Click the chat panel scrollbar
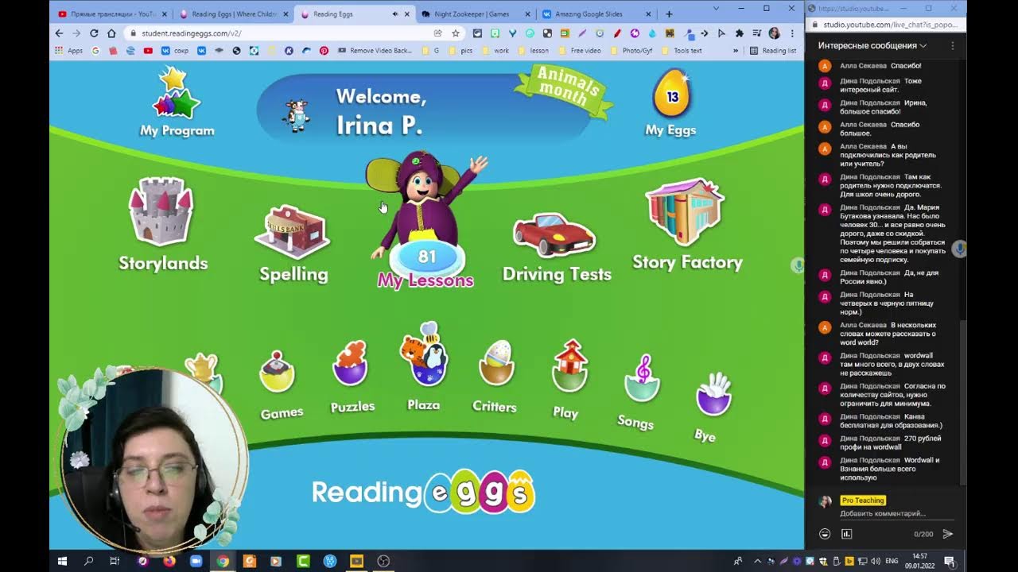The image size is (1018, 572). 963,401
